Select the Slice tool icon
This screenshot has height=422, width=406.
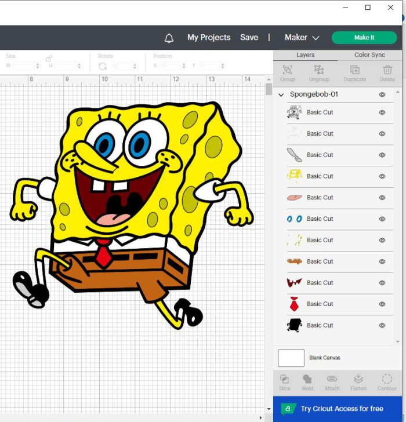[x=284, y=379]
